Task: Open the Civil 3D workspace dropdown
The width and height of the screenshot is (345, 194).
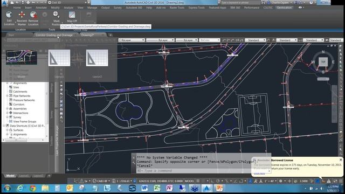Action: pyautogui.click(x=67, y=3)
